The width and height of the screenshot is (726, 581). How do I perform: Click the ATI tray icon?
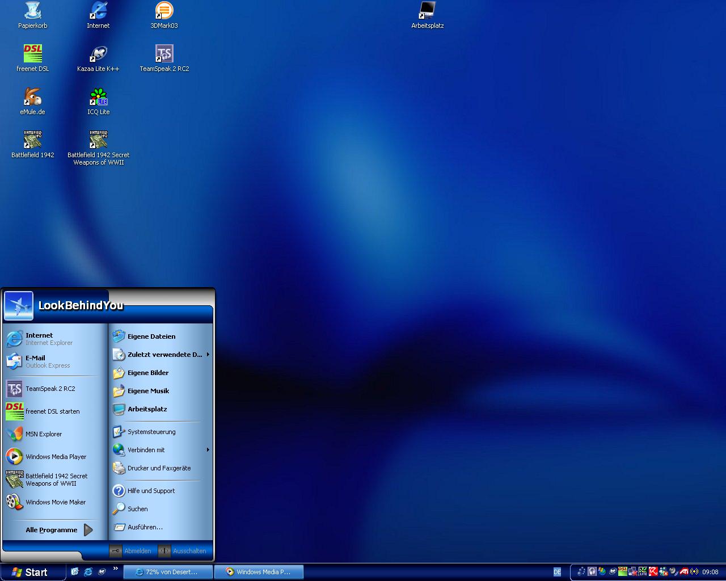[x=684, y=572]
